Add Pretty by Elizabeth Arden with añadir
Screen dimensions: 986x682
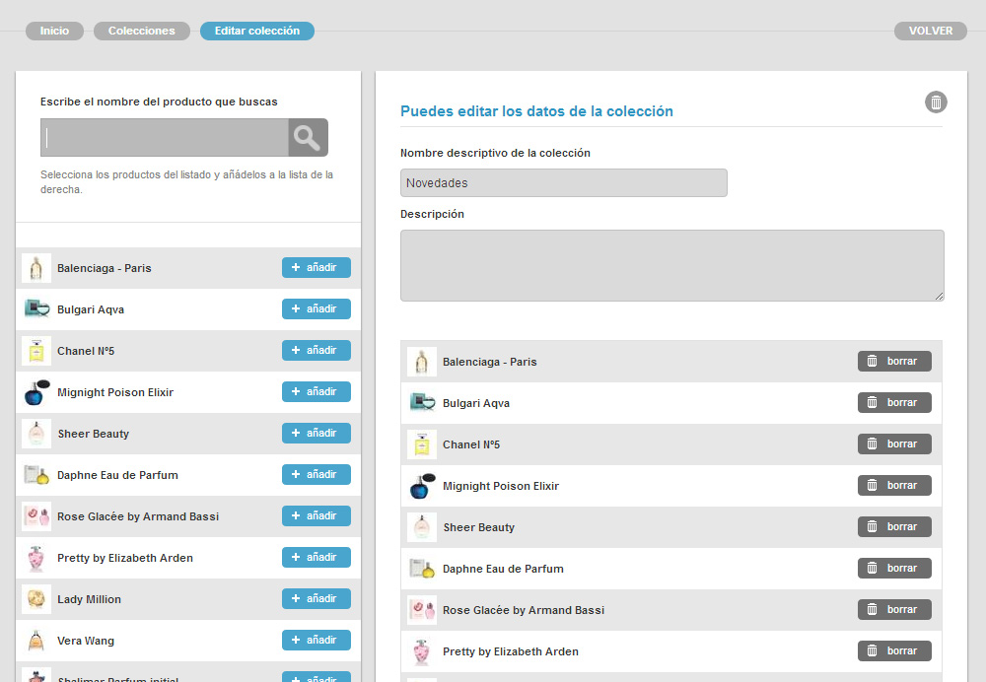317,558
